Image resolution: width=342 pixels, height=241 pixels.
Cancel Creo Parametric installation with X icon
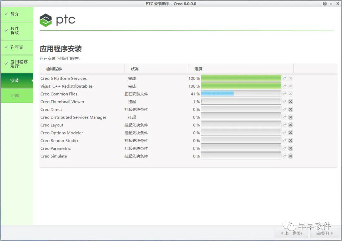pyautogui.click(x=290, y=148)
